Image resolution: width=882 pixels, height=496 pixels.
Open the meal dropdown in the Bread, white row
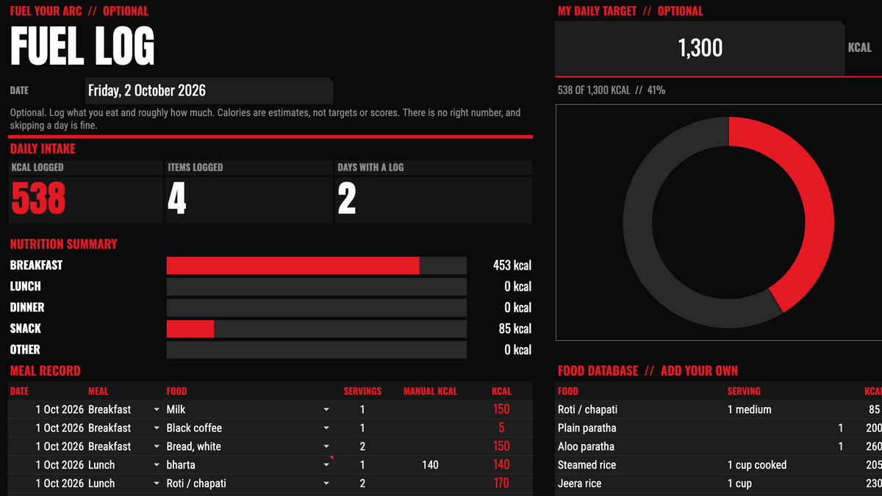click(x=156, y=446)
